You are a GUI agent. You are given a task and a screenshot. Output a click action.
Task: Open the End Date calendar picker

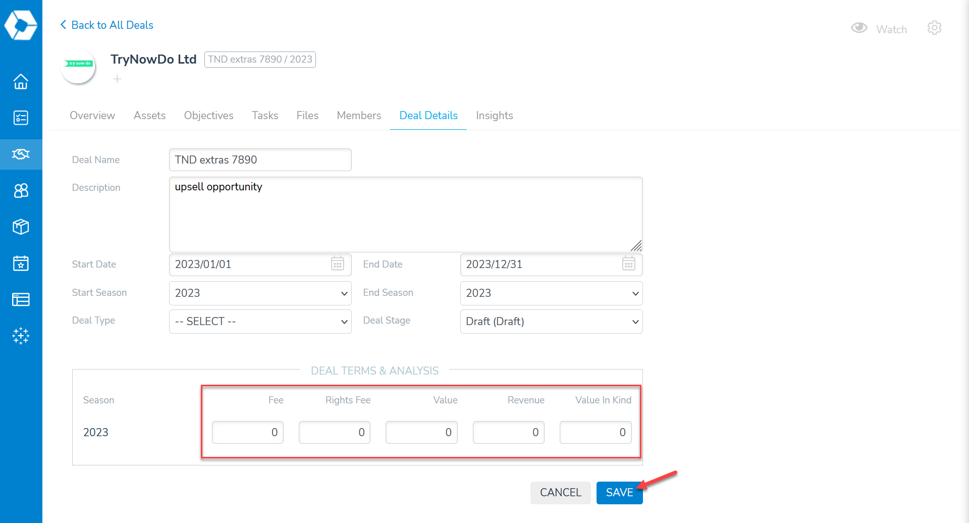tap(628, 264)
